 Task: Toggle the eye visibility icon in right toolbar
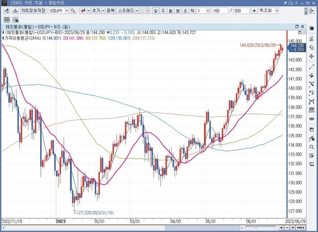pos(312,119)
